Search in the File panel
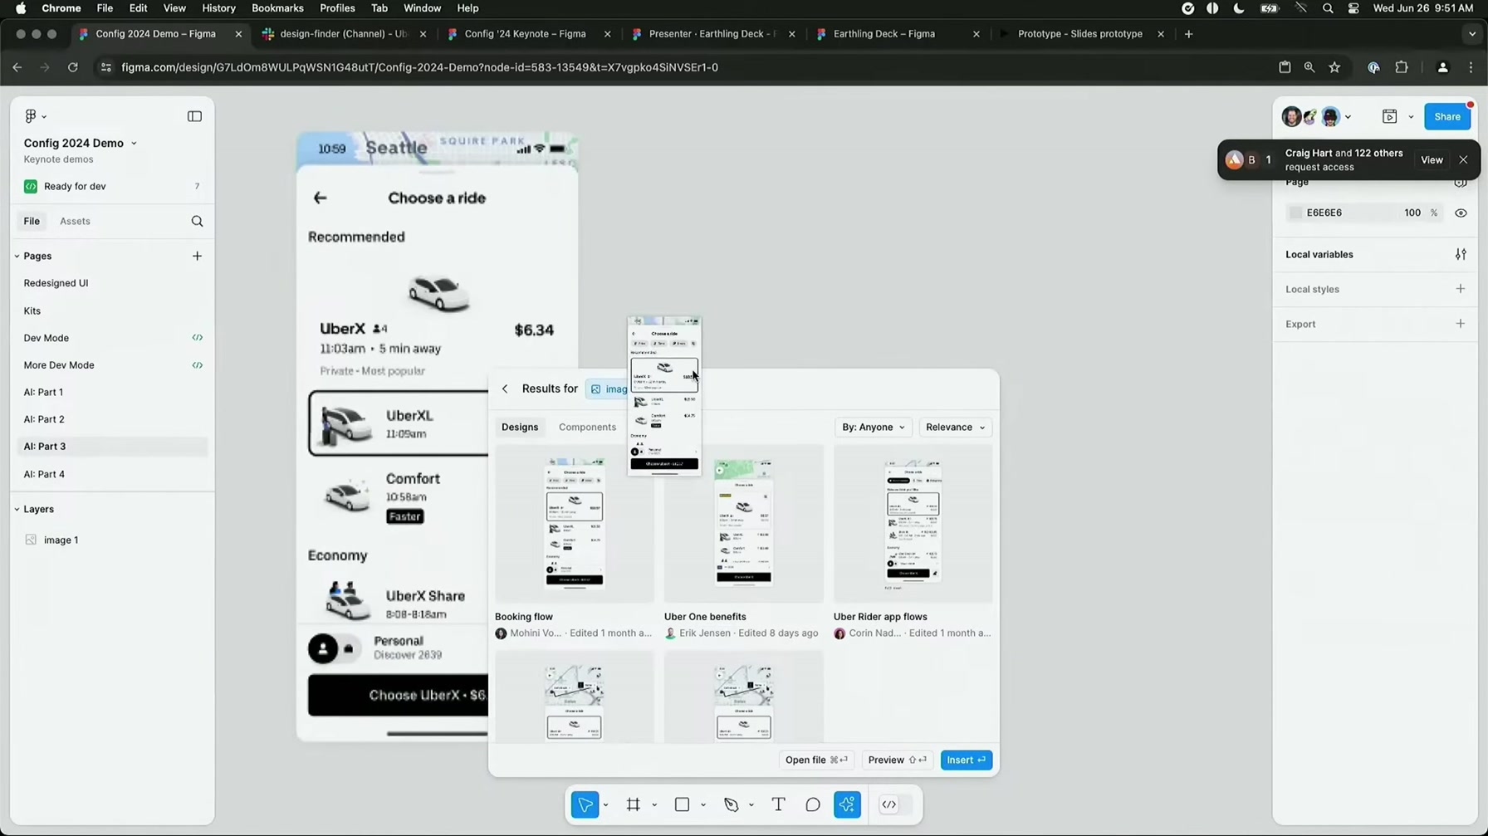Screen dimensions: 1488x836 coord(197,221)
